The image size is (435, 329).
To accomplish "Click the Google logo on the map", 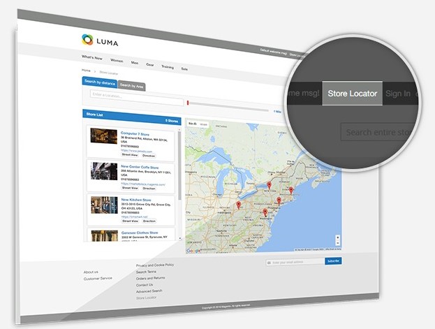I will point(193,250).
